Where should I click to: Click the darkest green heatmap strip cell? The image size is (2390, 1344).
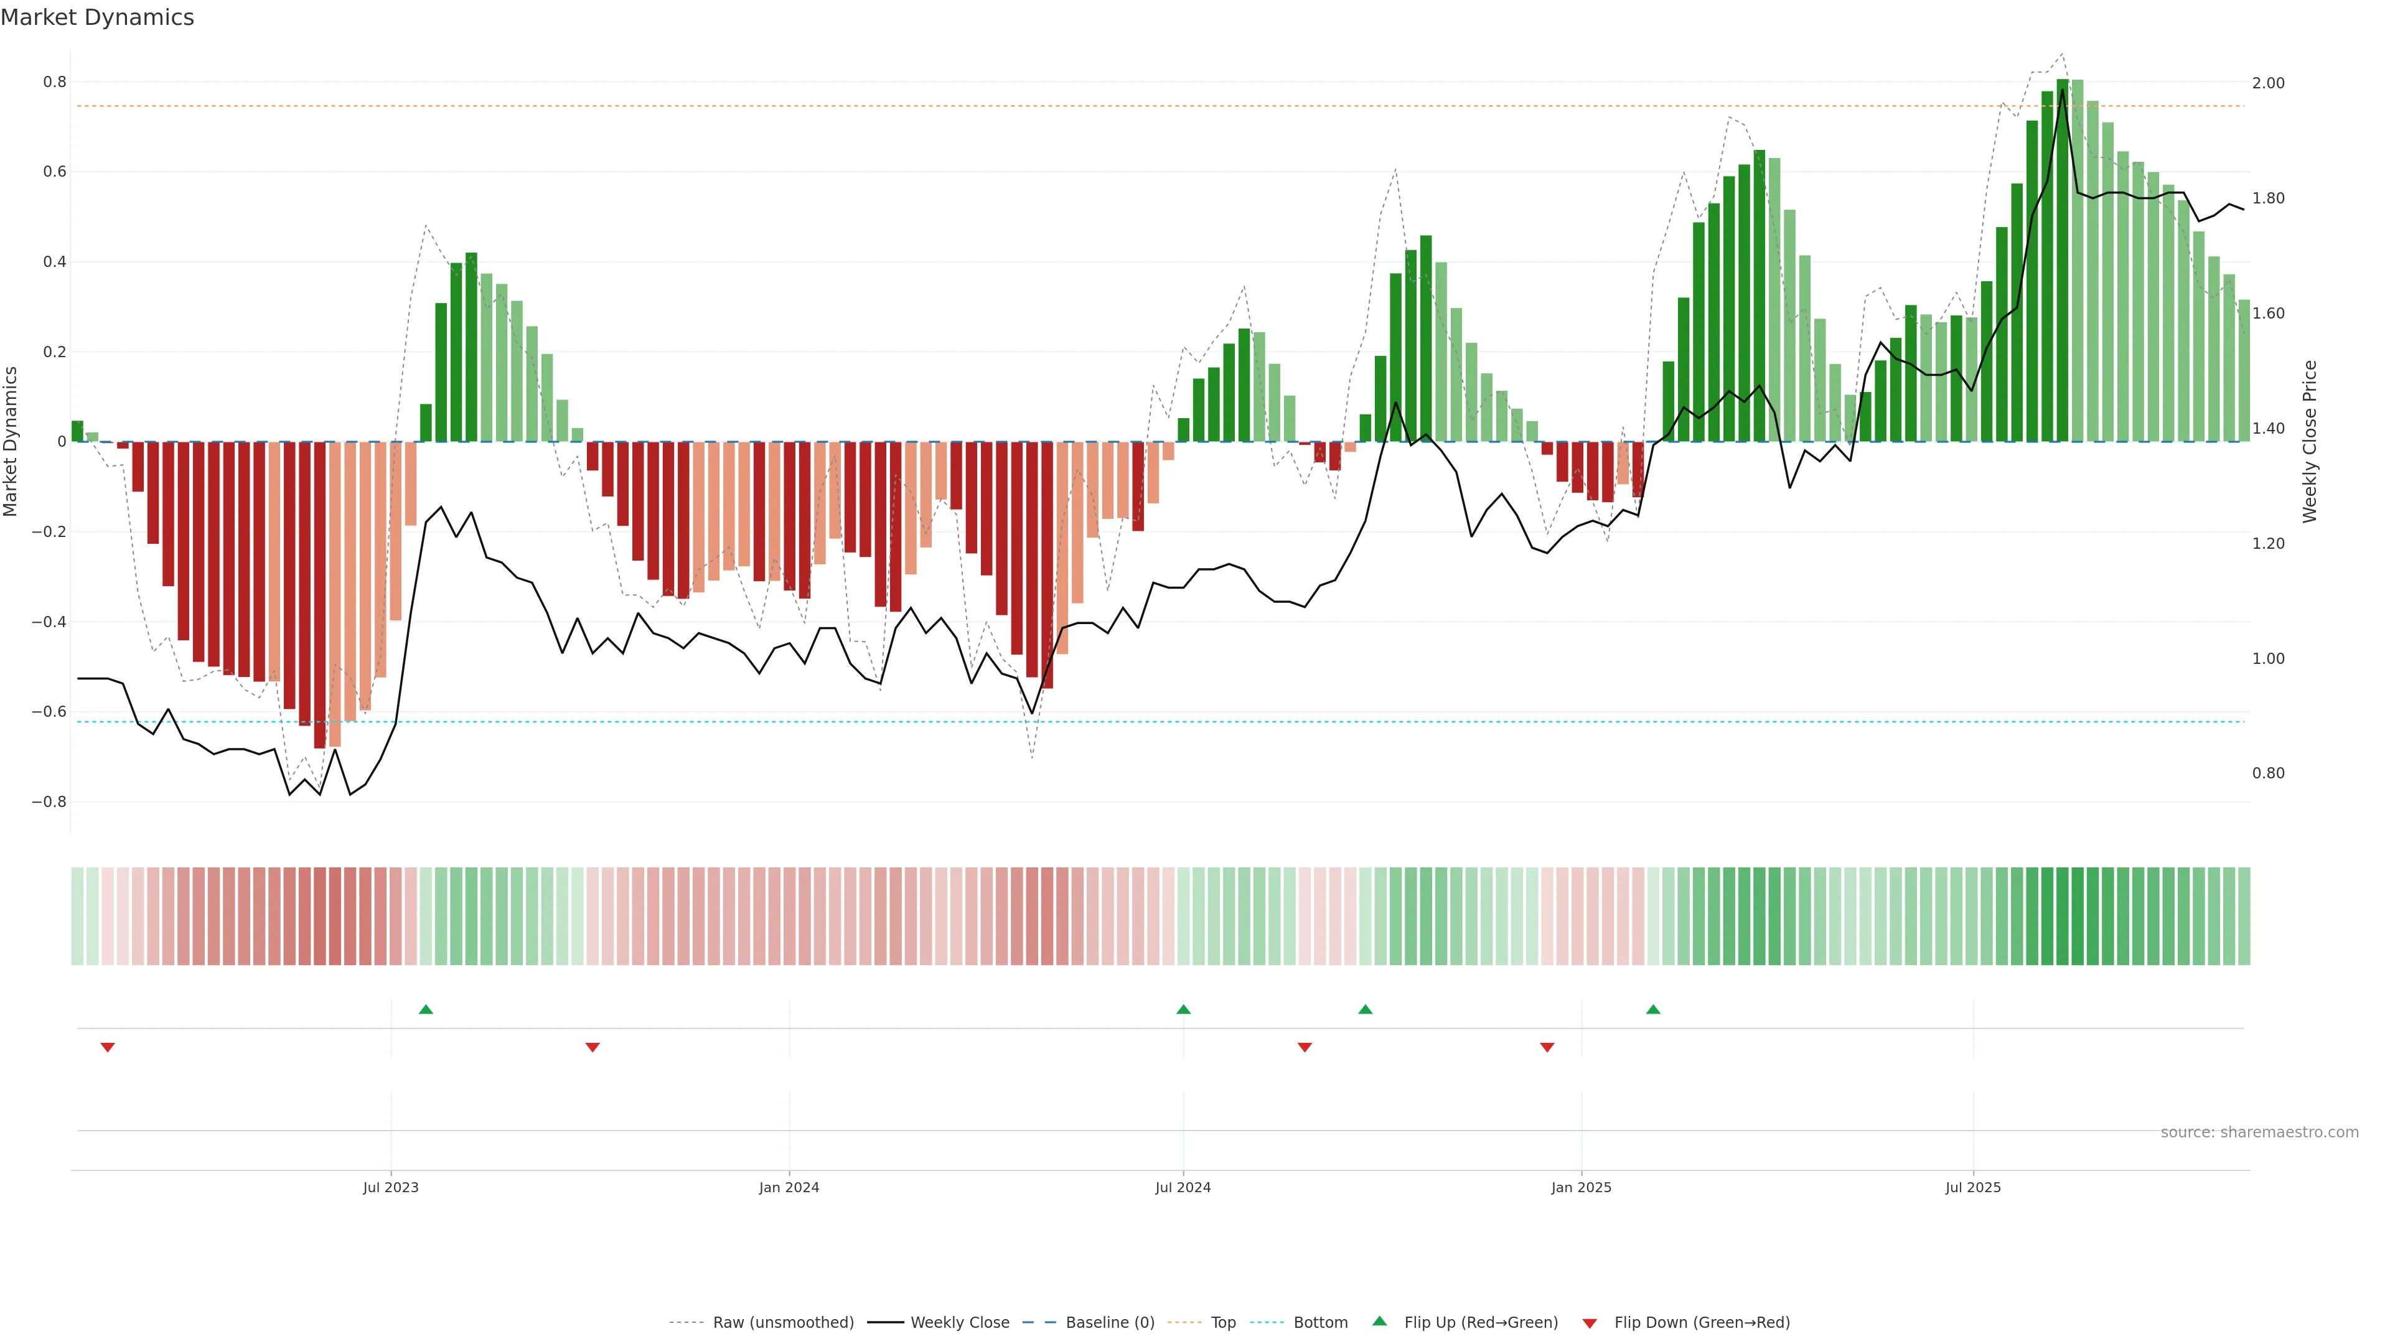click(2063, 917)
